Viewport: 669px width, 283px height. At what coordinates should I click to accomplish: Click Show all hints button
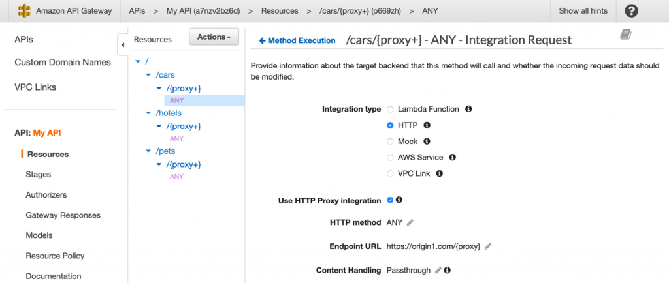click(x=583, y=11)
